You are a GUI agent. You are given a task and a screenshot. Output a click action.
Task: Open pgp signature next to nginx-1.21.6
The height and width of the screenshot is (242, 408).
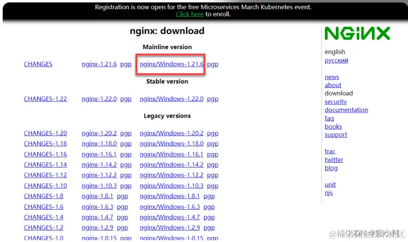point(126,64)
